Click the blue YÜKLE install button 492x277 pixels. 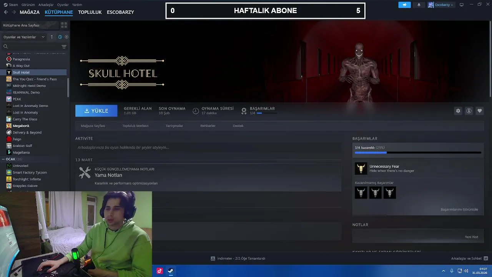96,111
